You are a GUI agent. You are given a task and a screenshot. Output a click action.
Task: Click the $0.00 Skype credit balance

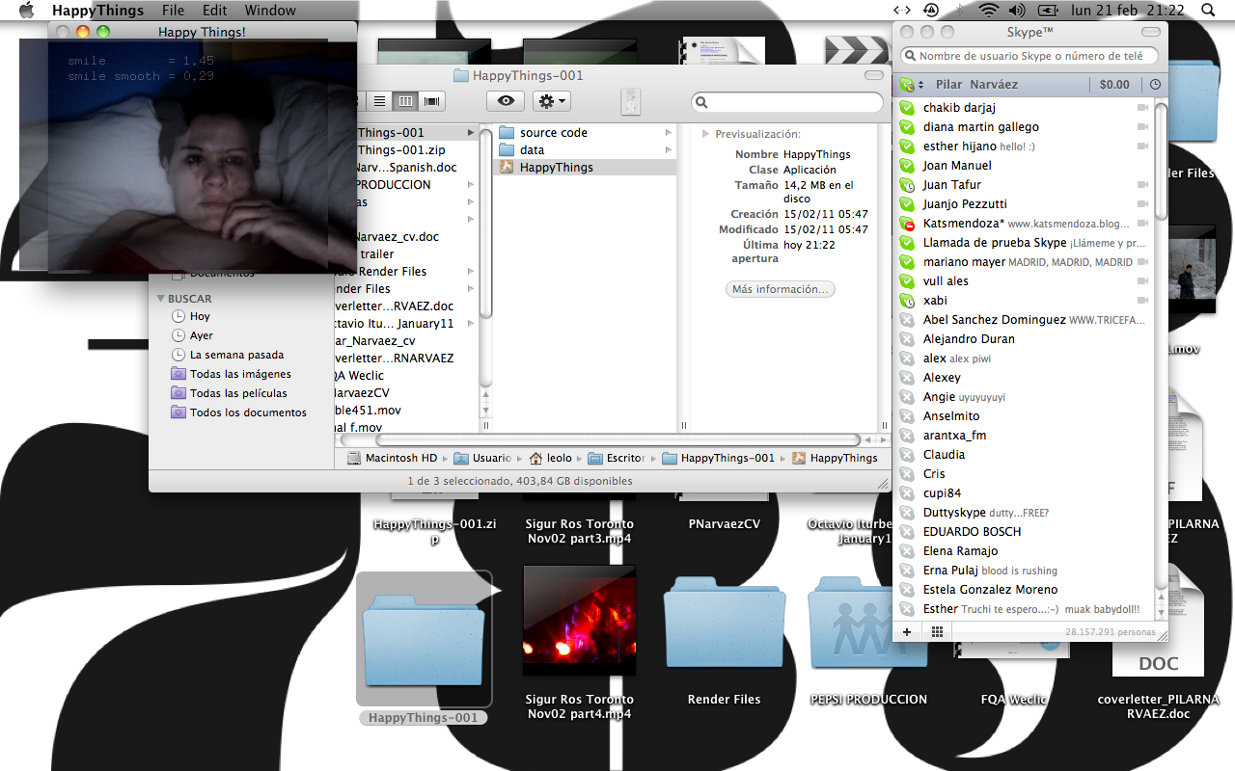(x=1113, y=85)
